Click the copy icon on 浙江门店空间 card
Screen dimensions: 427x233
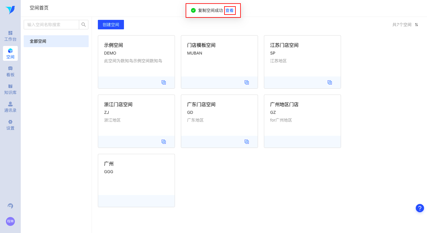point(164,142)
